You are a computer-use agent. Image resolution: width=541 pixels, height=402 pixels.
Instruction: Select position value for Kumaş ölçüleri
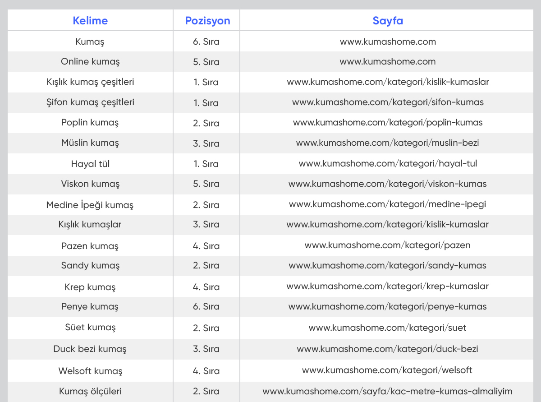tap(206, 391)
